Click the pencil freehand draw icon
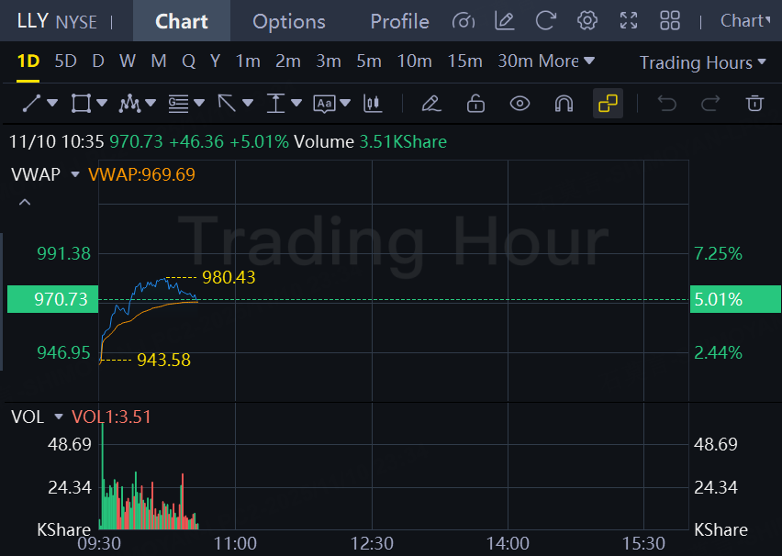 pyautogui.click(x=431, y=104)
